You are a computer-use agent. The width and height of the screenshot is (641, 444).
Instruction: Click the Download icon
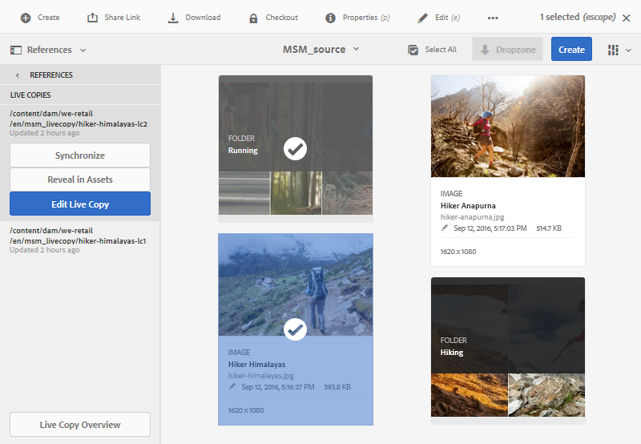coord(173,18)
